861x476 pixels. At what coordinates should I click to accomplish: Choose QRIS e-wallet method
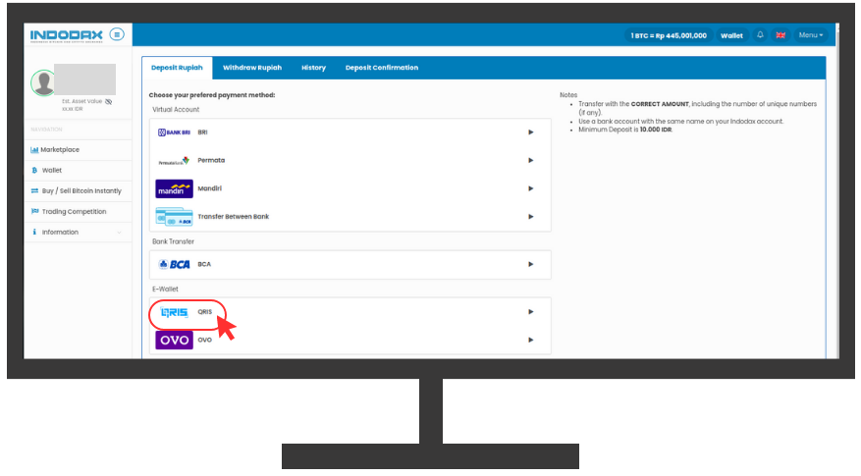point(350,312)
